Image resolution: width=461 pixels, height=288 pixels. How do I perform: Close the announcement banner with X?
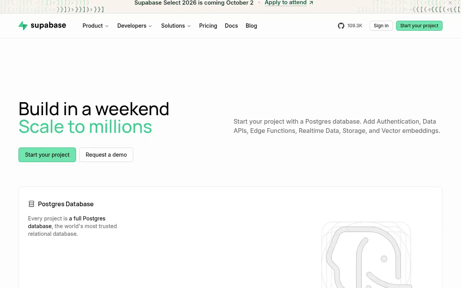tap(450, 3)
